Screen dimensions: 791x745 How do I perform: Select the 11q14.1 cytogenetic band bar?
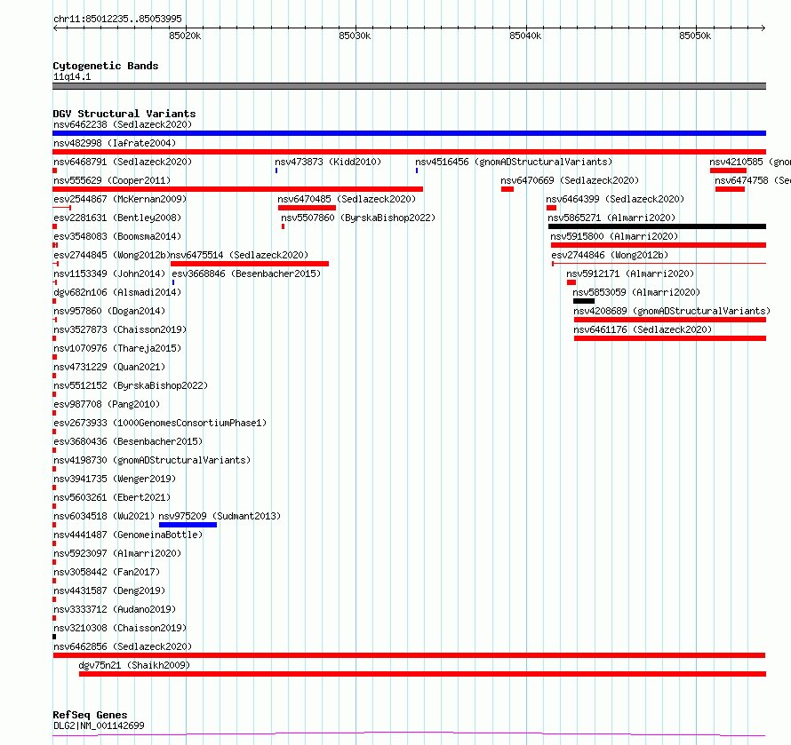[x=409, y=86]
